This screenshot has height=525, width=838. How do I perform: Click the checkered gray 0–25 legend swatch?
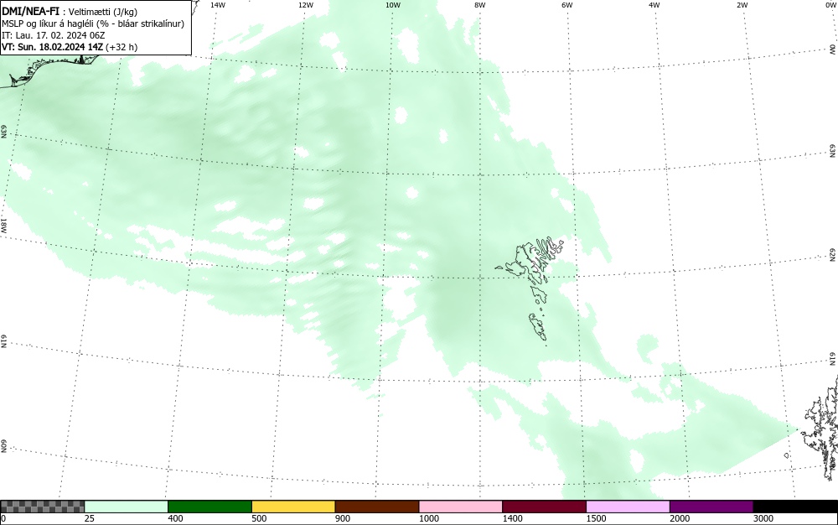pyautogui.click(x=42, y=507)
